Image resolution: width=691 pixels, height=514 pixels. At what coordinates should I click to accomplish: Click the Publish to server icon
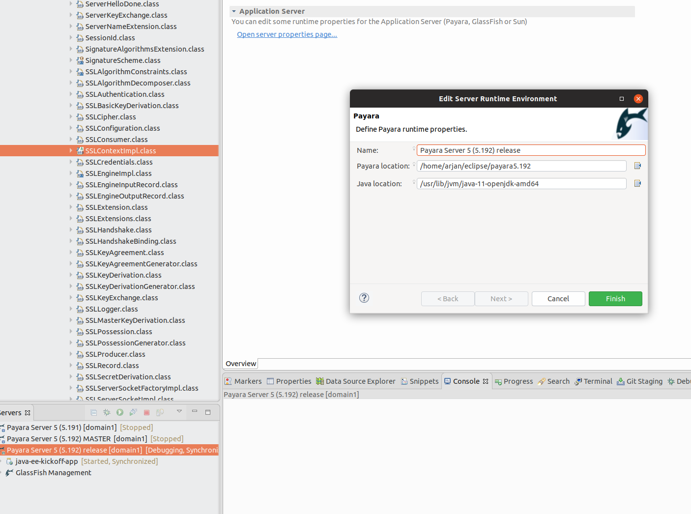click(160, 412)
